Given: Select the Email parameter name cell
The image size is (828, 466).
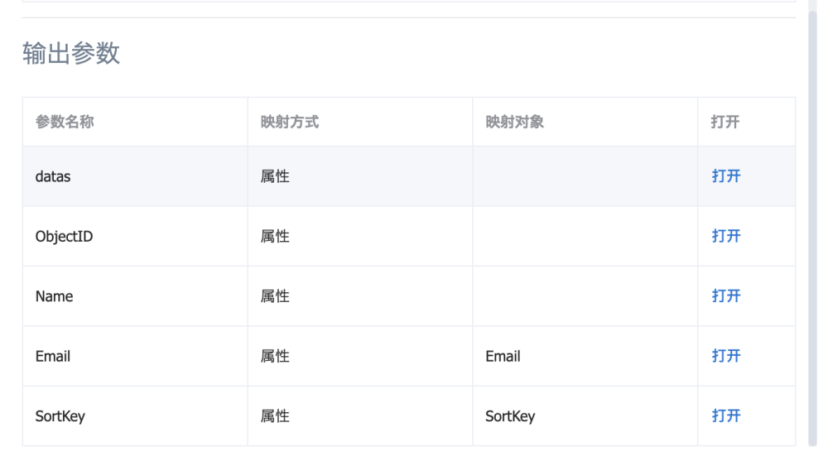Looking at the screenshot, I should (53, 356).
